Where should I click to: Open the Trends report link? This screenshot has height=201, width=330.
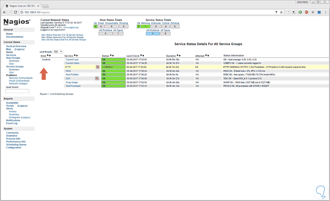pyautogui.click(x=10, y=106)
